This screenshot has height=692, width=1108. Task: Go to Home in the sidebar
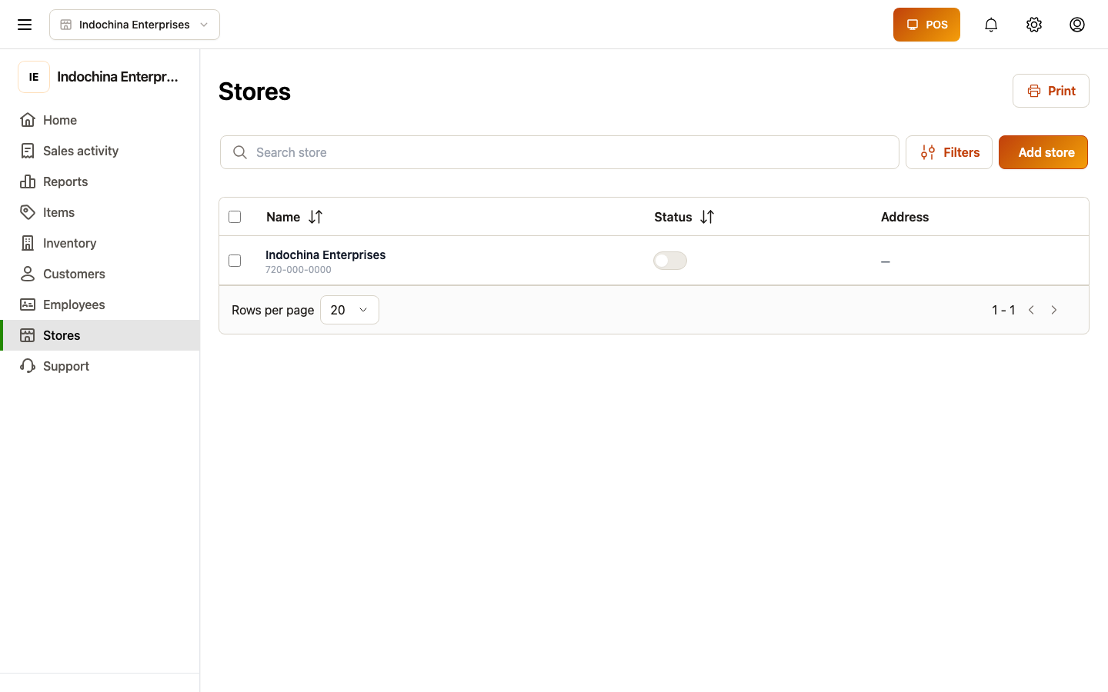100,120
